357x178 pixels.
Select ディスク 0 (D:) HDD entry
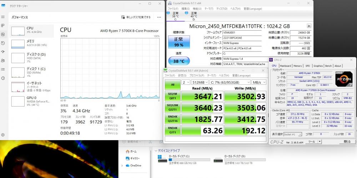tap(32, 58)
